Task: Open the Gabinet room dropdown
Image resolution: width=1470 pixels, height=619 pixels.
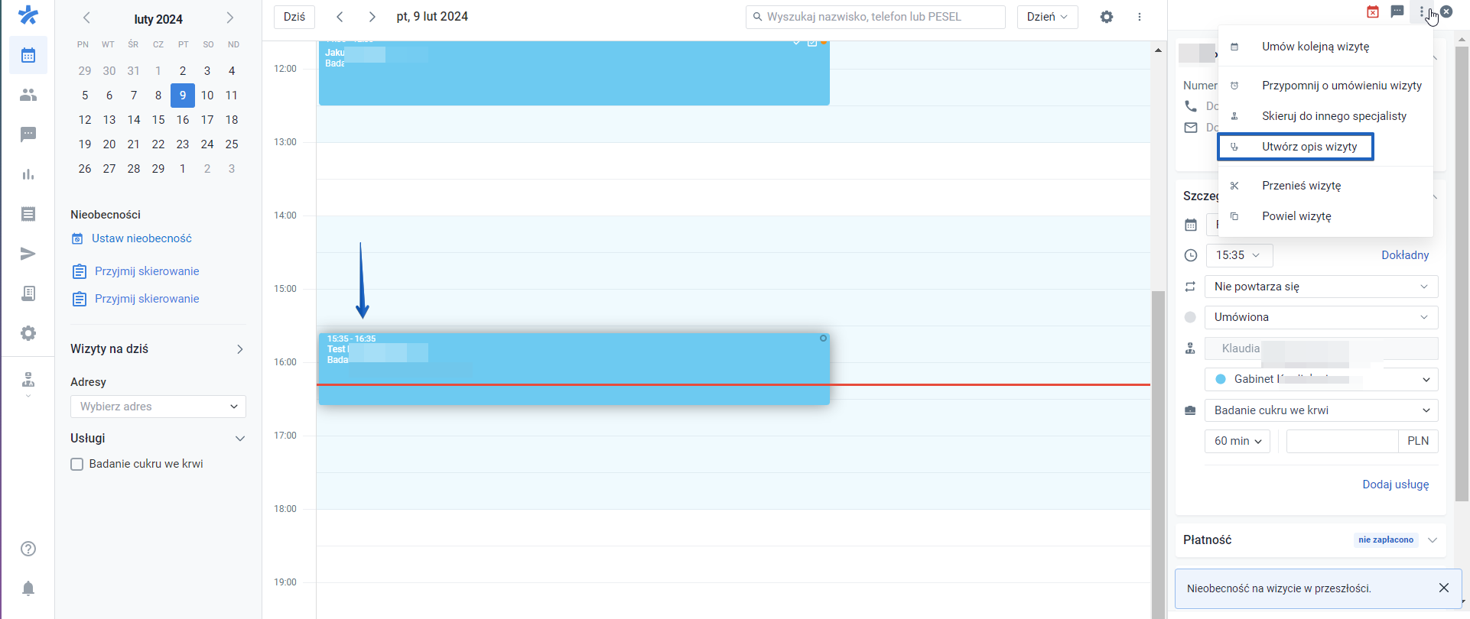Action: (x=1322, y=379)
